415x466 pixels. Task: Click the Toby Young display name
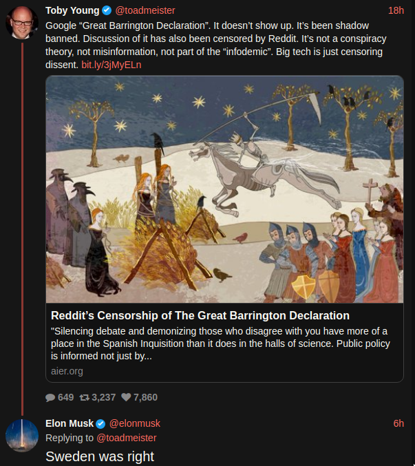[72, 10]
